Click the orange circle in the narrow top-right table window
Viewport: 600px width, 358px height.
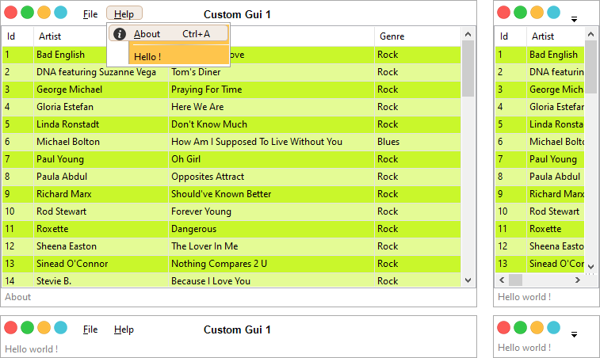point(537,13)
